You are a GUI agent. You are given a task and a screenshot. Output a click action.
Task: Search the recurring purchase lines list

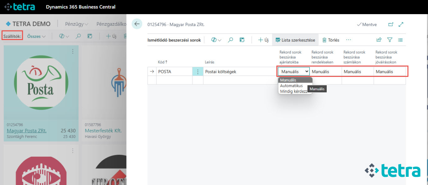(231, 40)
